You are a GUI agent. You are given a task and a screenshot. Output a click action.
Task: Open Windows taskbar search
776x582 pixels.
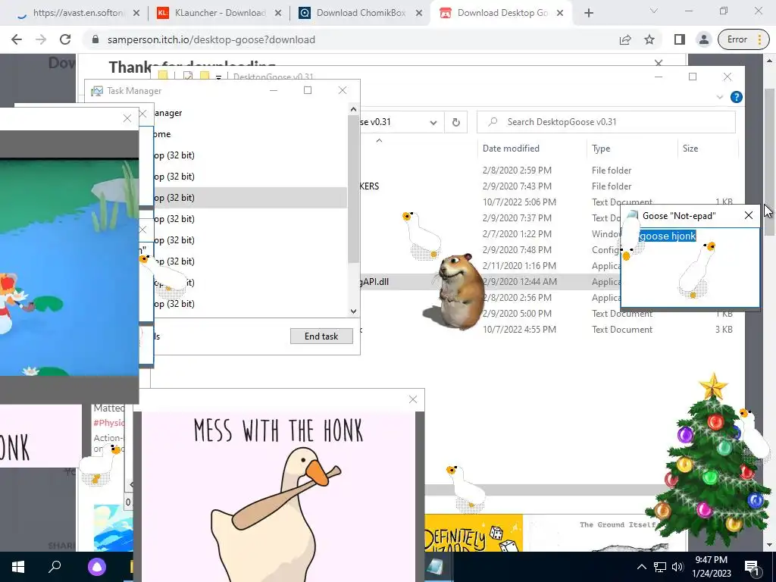55,567
